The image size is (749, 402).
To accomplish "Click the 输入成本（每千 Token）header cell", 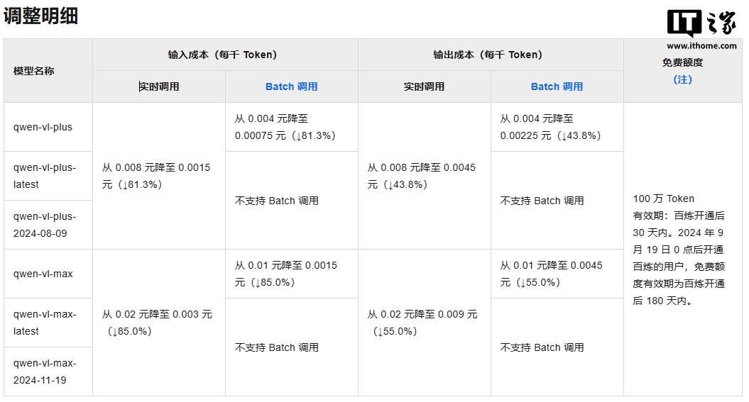I will tap(224, 55).
